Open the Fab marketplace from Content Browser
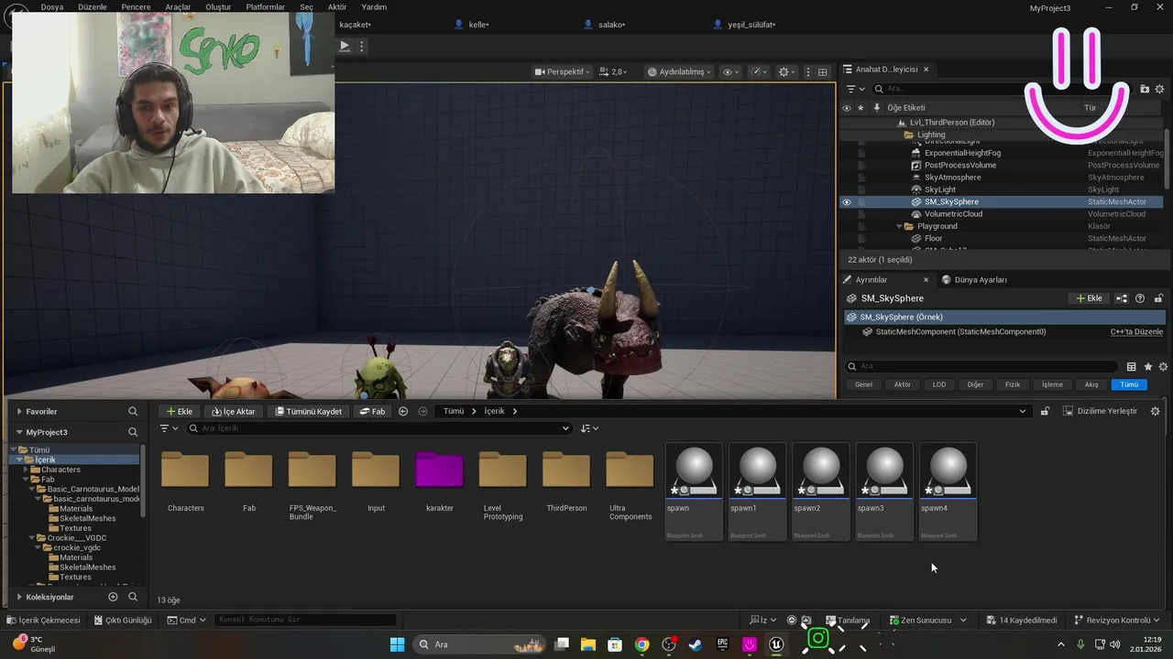 click(372, 412)
